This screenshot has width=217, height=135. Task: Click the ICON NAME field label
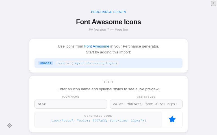point(71,97)
